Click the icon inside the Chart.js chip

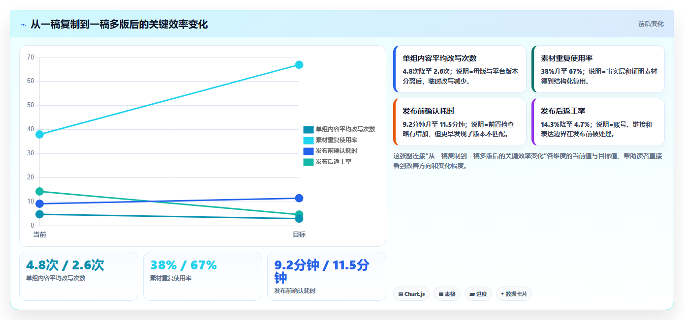pos(401,294)
